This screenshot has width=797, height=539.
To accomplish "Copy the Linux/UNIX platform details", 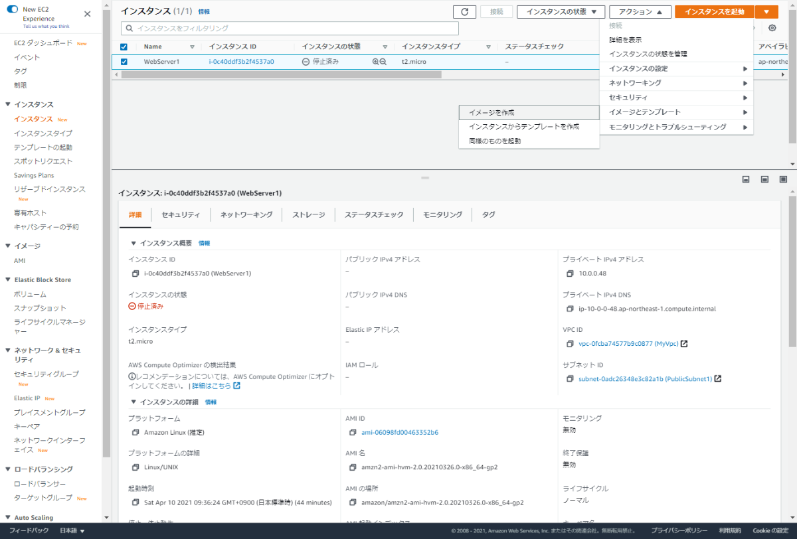I will (135, 467).
